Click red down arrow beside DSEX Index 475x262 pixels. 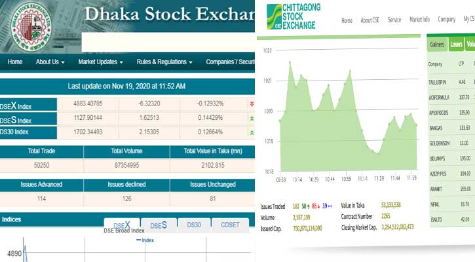point(252,103)
